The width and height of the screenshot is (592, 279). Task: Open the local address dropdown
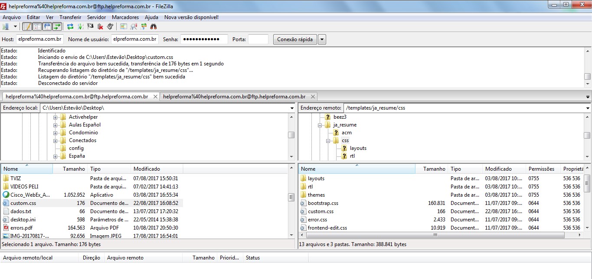click(291, 107)
